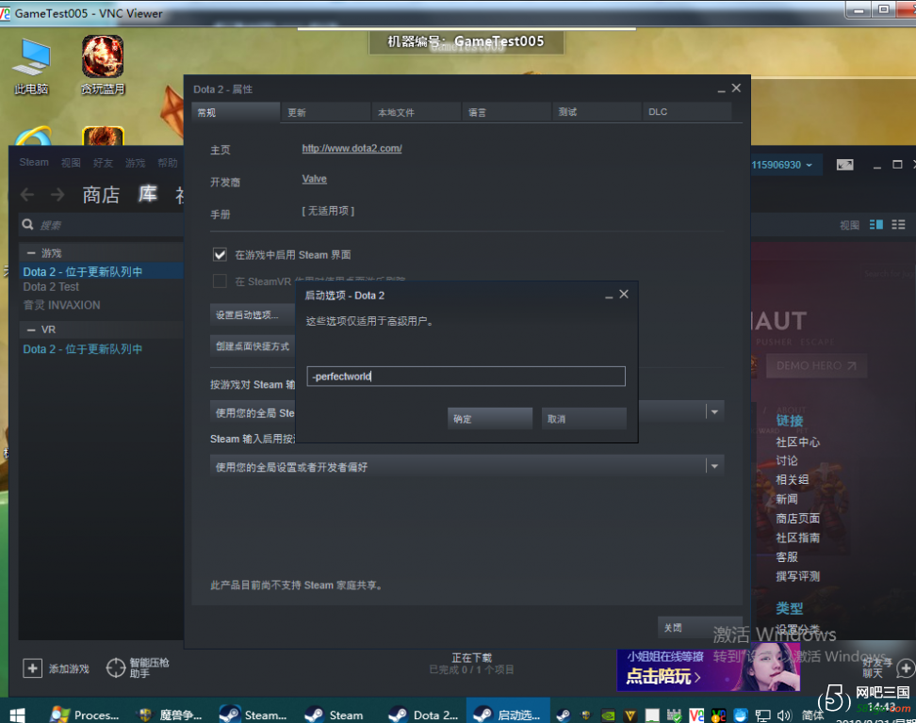This screenshot has width=916, height=723.
Task: Click the 点击陪玩 advertisement banner
Action: (708, 669)
